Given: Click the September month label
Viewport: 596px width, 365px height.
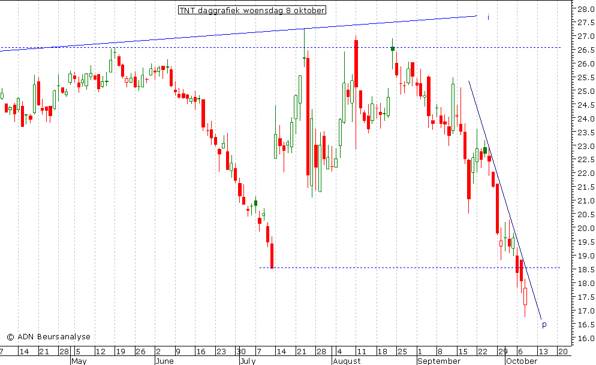Looking at the screenshot, I should click(439, 361).
